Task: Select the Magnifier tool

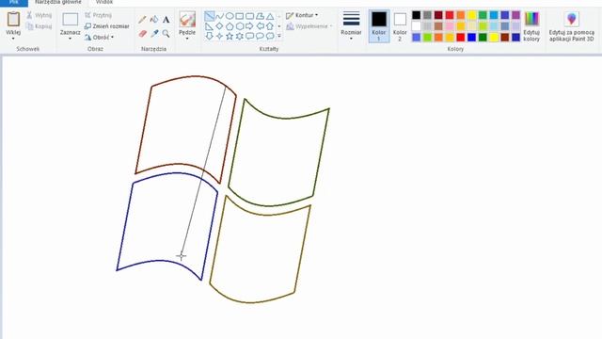Action: coord(166,34)
